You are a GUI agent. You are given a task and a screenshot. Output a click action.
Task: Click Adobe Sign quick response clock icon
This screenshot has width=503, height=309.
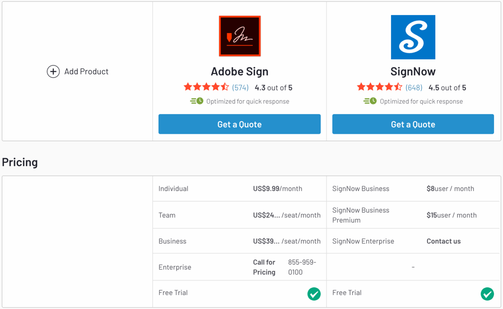(197, 101)
